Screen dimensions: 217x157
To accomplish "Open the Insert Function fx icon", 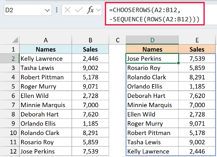I will pyautogui.click(x=90, y=10).
